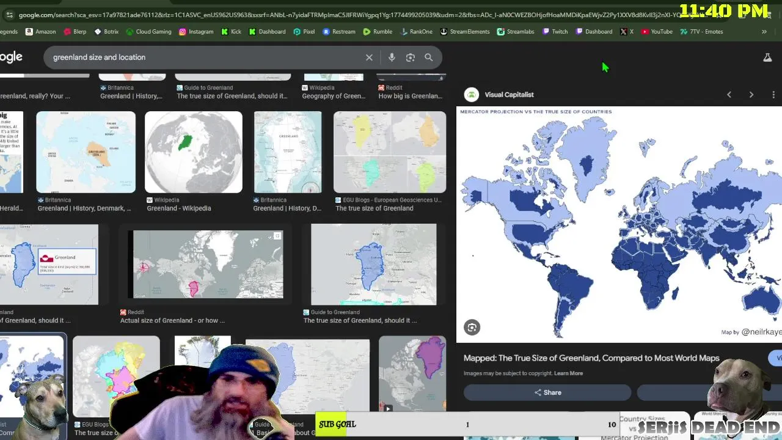Open the Visual Capitalist source link

pos(509,95)
